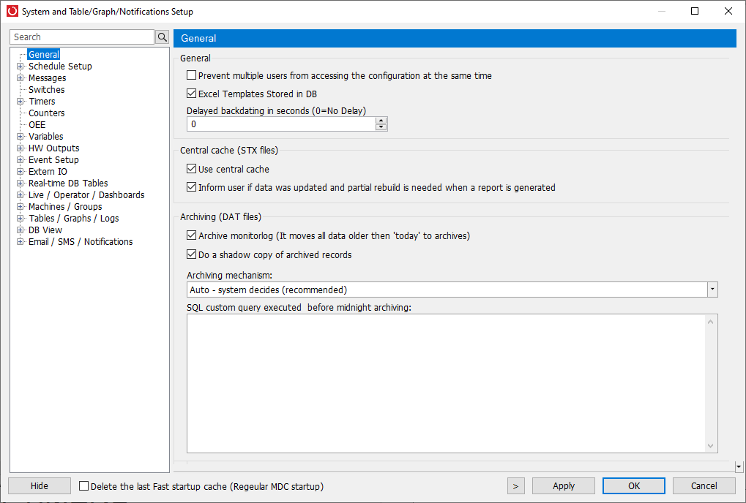Expand the Schedule Setup tree node

pos(20,66)
